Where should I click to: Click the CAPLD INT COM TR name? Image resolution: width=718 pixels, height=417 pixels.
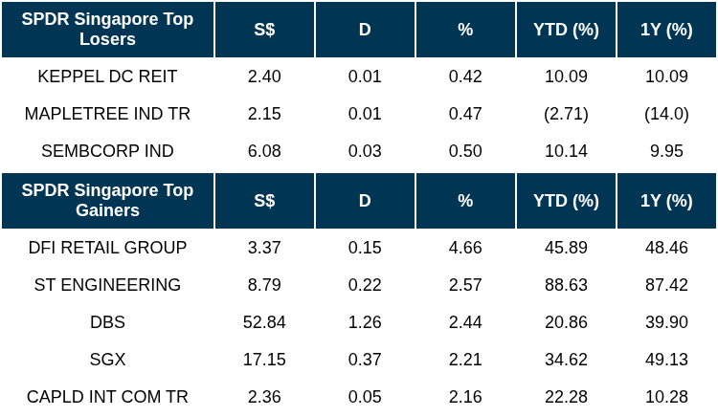pos(107,397)
